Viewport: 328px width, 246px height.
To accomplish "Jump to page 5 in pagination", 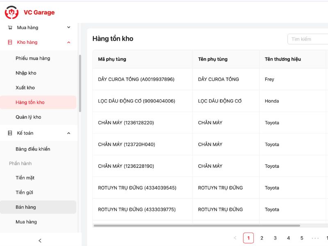I will [302, 238].
